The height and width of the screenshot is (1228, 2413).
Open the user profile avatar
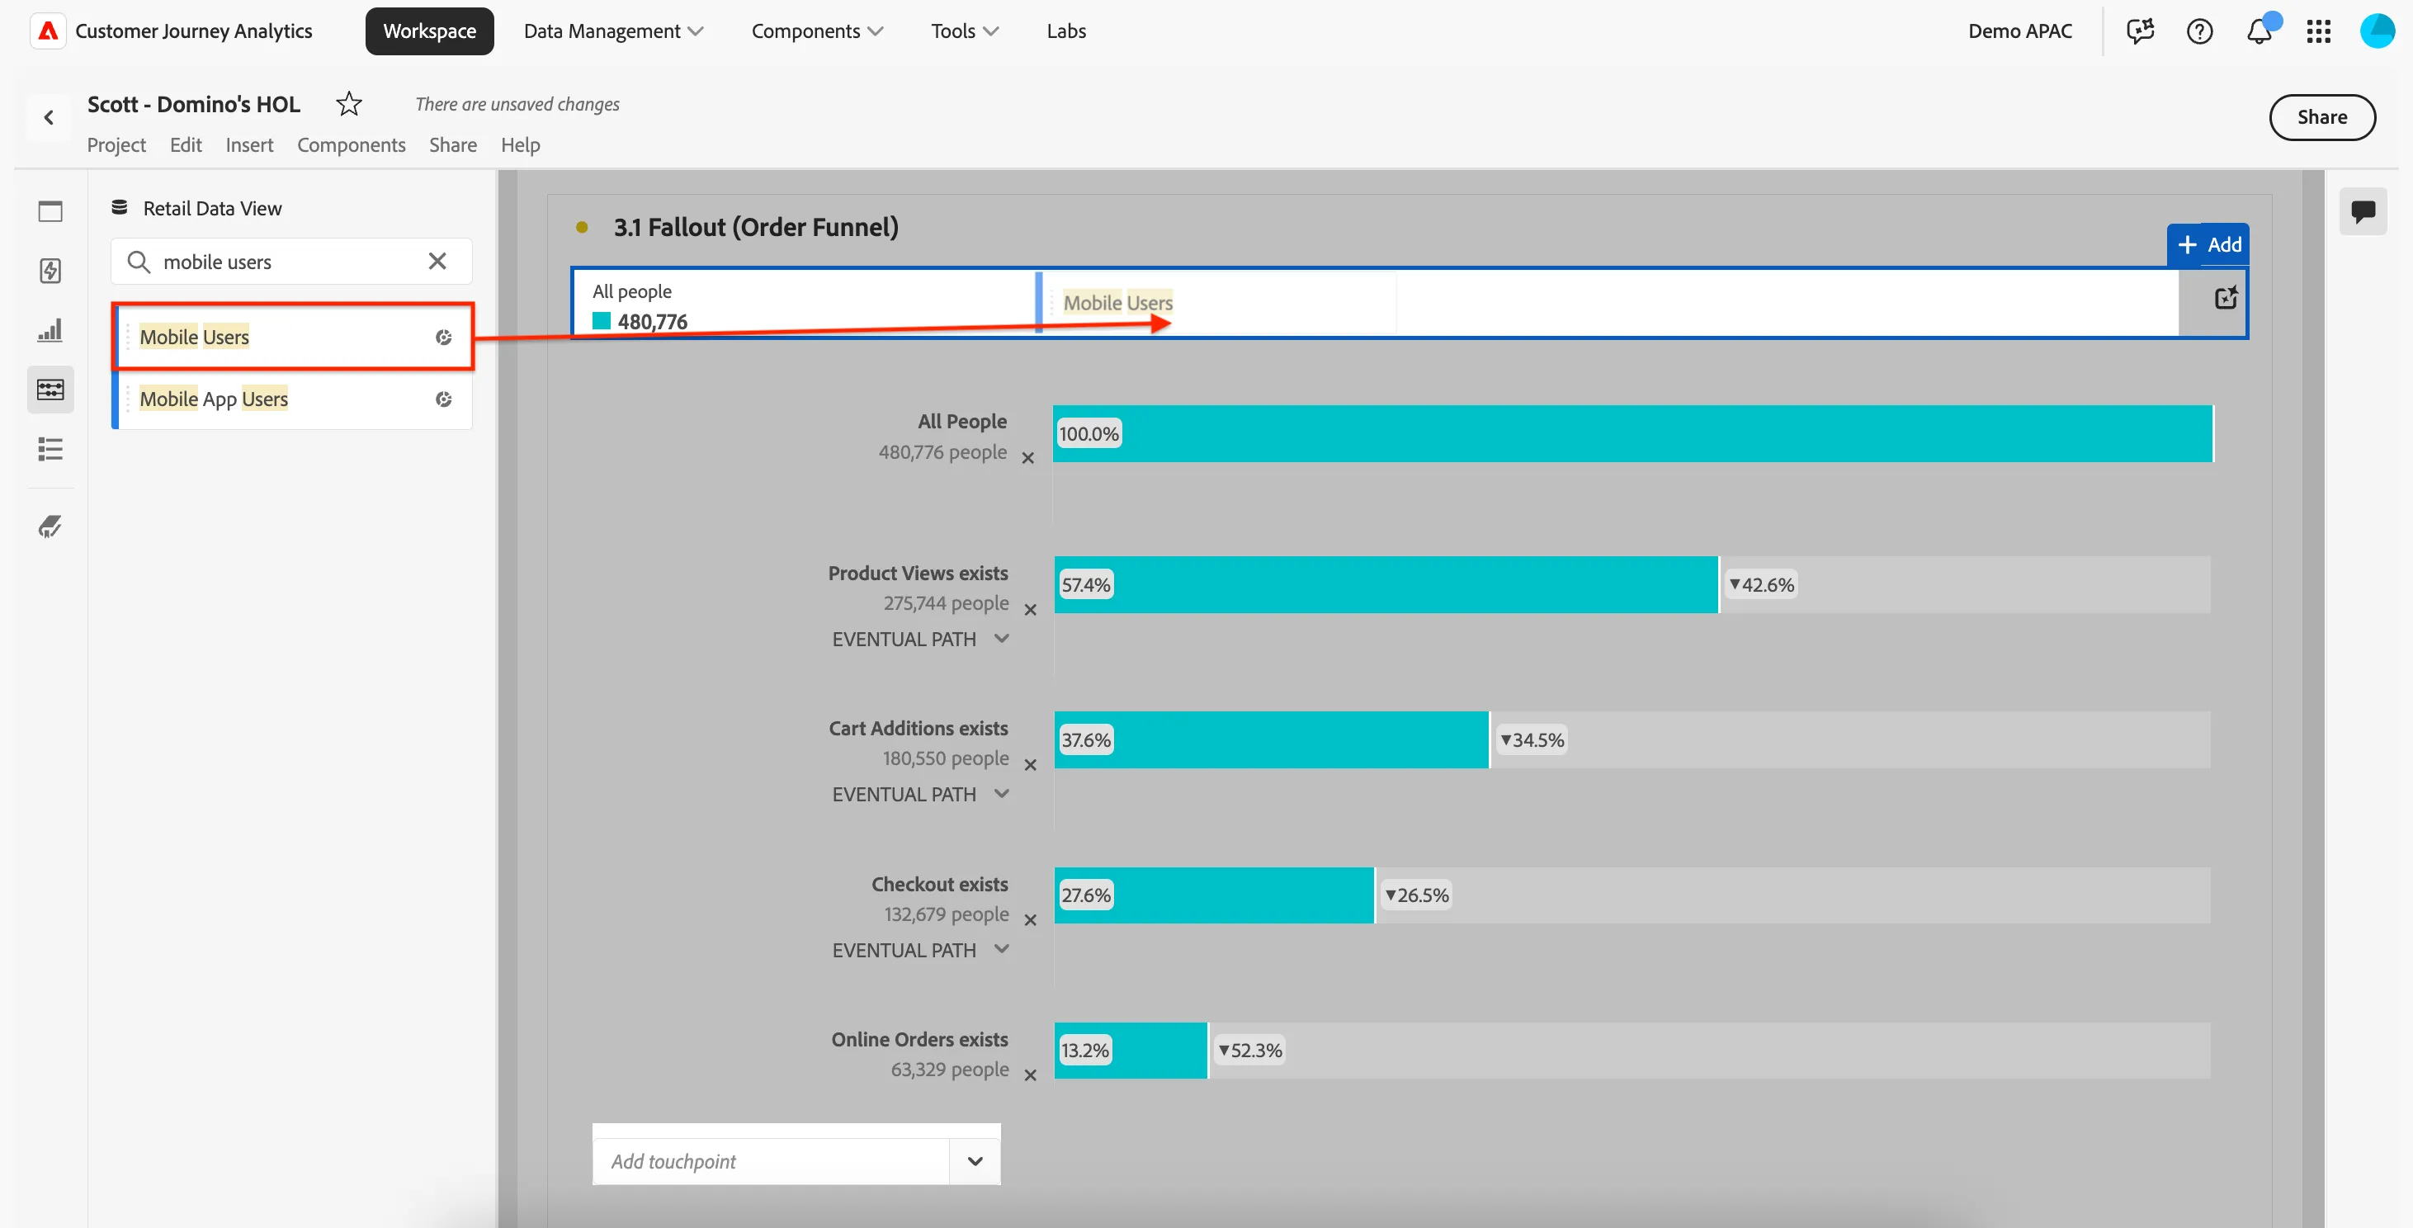pos(2378,31)
